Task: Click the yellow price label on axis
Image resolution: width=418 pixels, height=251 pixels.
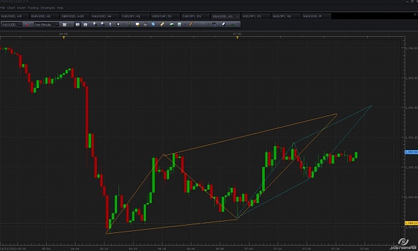Action: click(411, 223)
